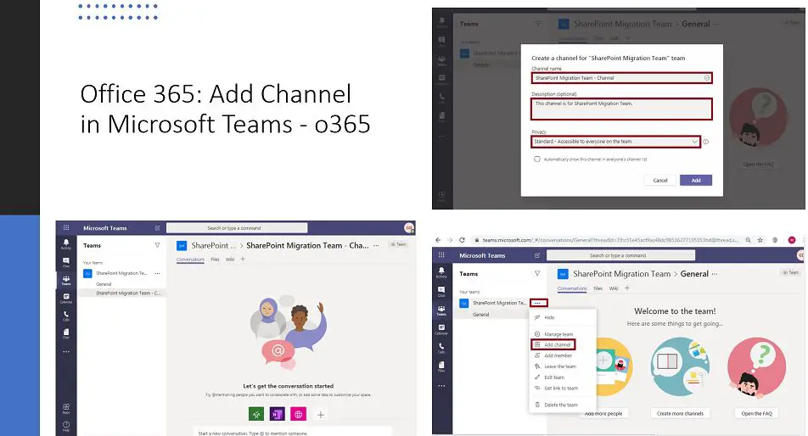Add a tab with plus in channel-view

[243, 259]
